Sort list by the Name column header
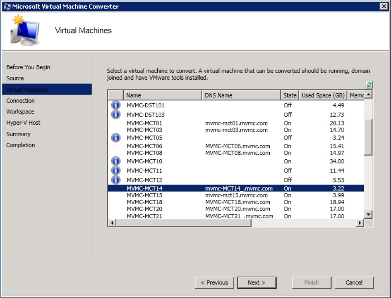Image resolution: width=391 pixels, height=298 pixels. point(162,95)
